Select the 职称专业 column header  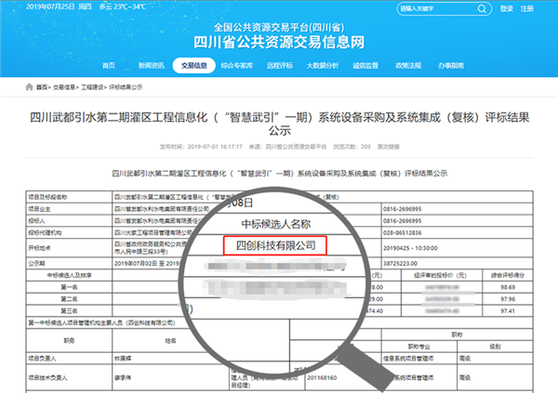tap(418, 347)
